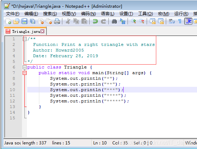Open the 宏(M) menu
The width and height of the screenshot is (197, 149).
163,14
